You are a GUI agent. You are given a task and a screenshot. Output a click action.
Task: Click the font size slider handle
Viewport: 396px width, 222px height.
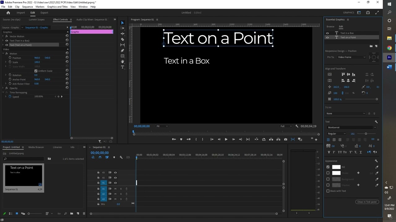click(x=366, y=134)
